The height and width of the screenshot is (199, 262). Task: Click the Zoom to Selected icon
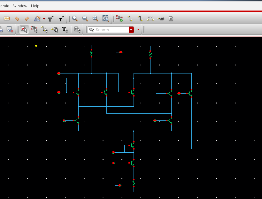click(x=105, y=19)
